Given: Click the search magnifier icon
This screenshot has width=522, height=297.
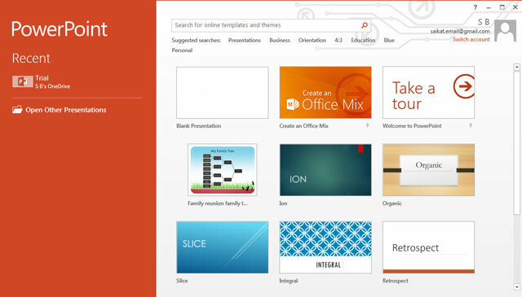Looking at the screenshot, I should [x=365, y=25].
